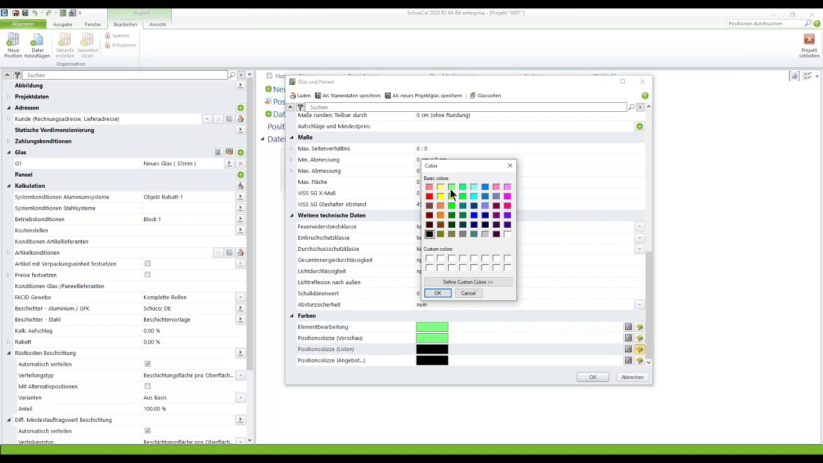823x463 pixels.
Task: Click Elementbearbeitung green color field
Action: pos(432,327)
